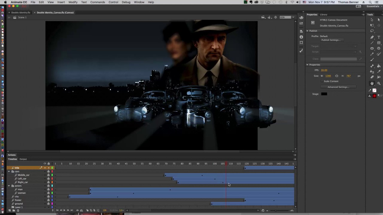
Task: Select the Bone tool
Action: pyautogui.click(x=372, y=66)
